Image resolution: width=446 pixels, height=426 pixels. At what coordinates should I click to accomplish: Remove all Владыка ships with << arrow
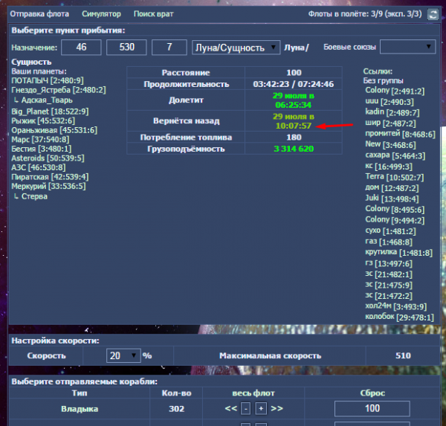(230, 409)
